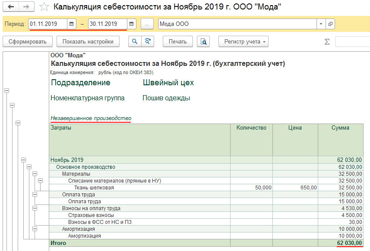Collapse the Материалы tree node
The width and height of the screenshot is (370, 251).
click(x=35, y=174)
